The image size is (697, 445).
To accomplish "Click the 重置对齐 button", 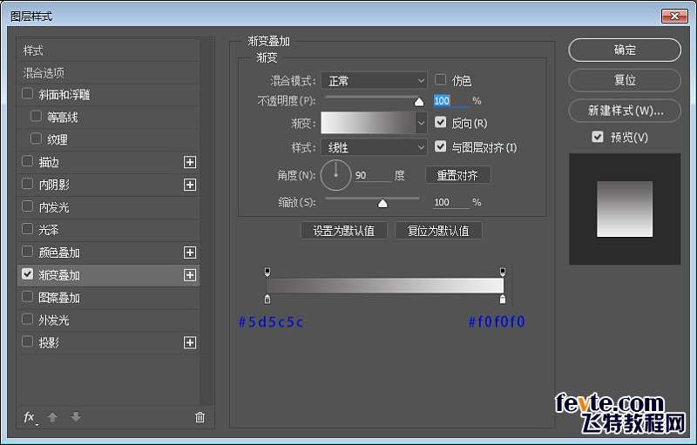I will 458,175.
